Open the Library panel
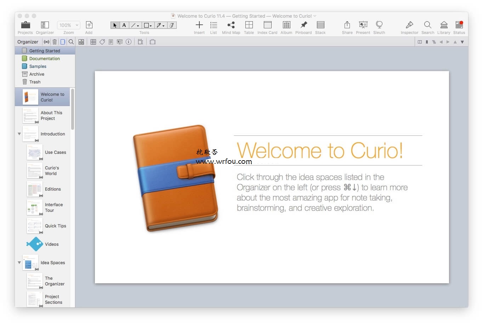483x325 pixels. tap(444, 25)
